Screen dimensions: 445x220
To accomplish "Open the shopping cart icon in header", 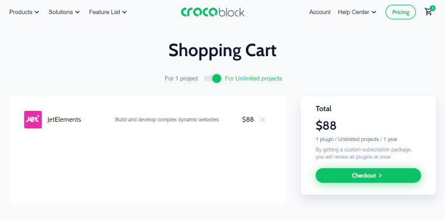I will [428, 12].
